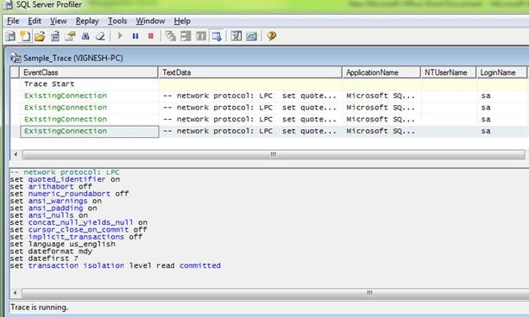The image size is (529, 317).
Task: Click the grayed Run To Cursor icon
Action: 186,35
